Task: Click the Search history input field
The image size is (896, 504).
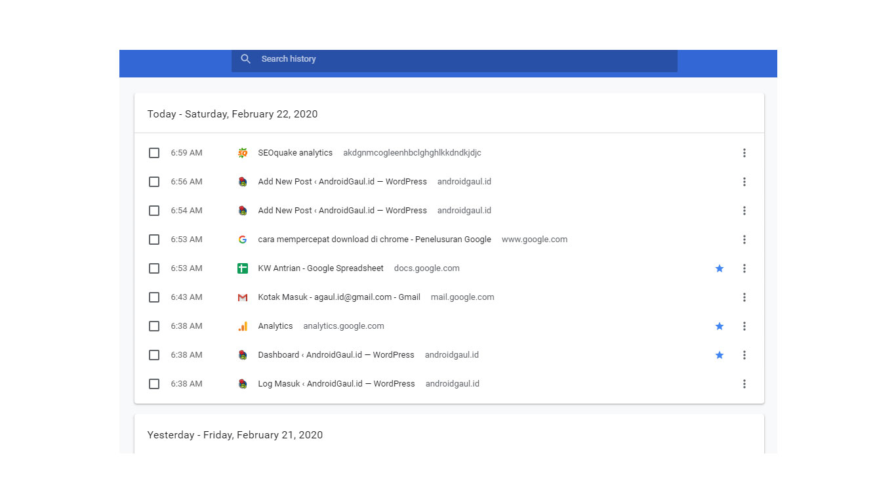Action: pos(454,60)
